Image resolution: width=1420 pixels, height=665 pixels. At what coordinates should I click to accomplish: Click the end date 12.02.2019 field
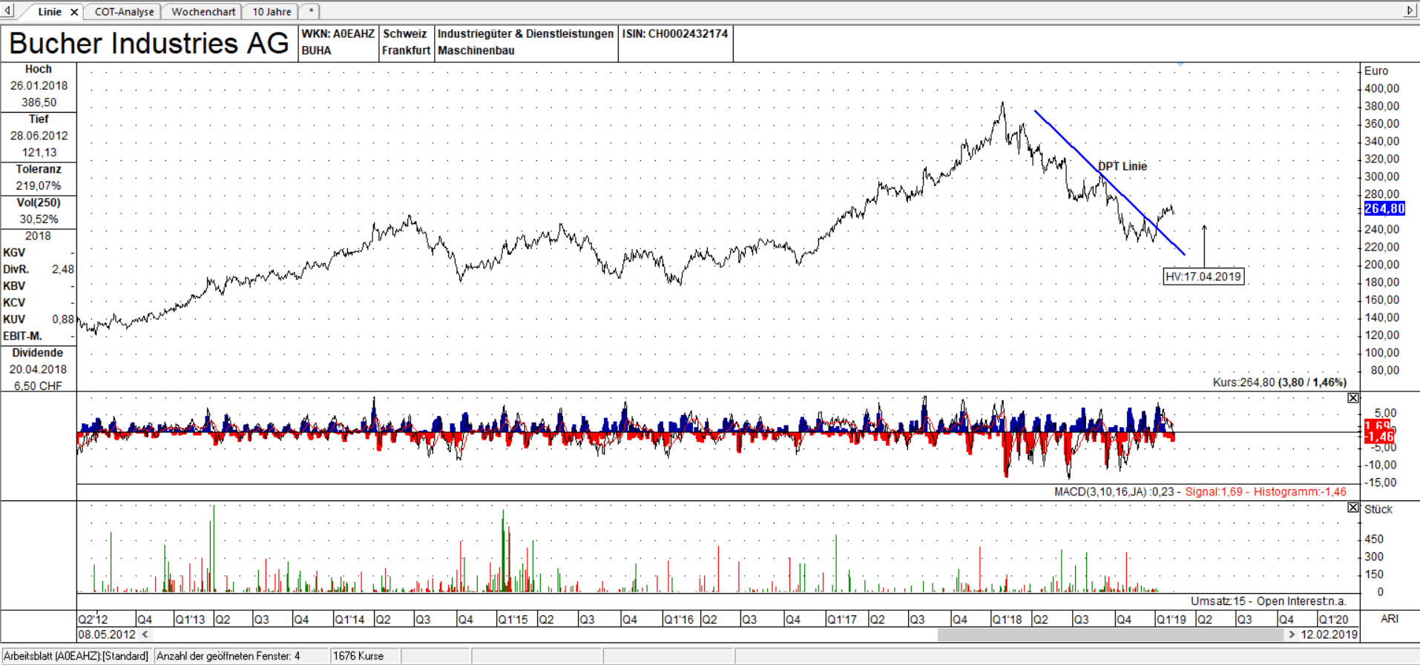tap(1329, 635)
